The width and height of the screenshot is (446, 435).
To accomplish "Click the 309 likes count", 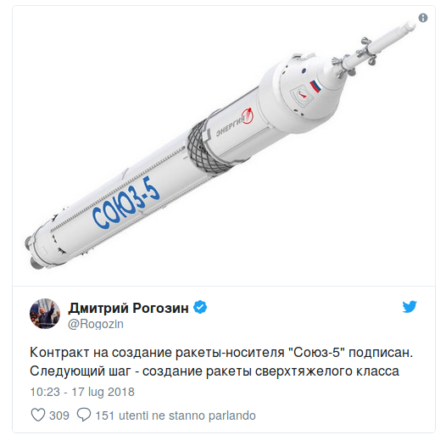I will point(59,415).
